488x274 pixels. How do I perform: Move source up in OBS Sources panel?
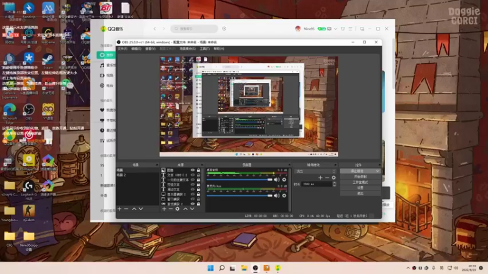[x=185, y=209]
